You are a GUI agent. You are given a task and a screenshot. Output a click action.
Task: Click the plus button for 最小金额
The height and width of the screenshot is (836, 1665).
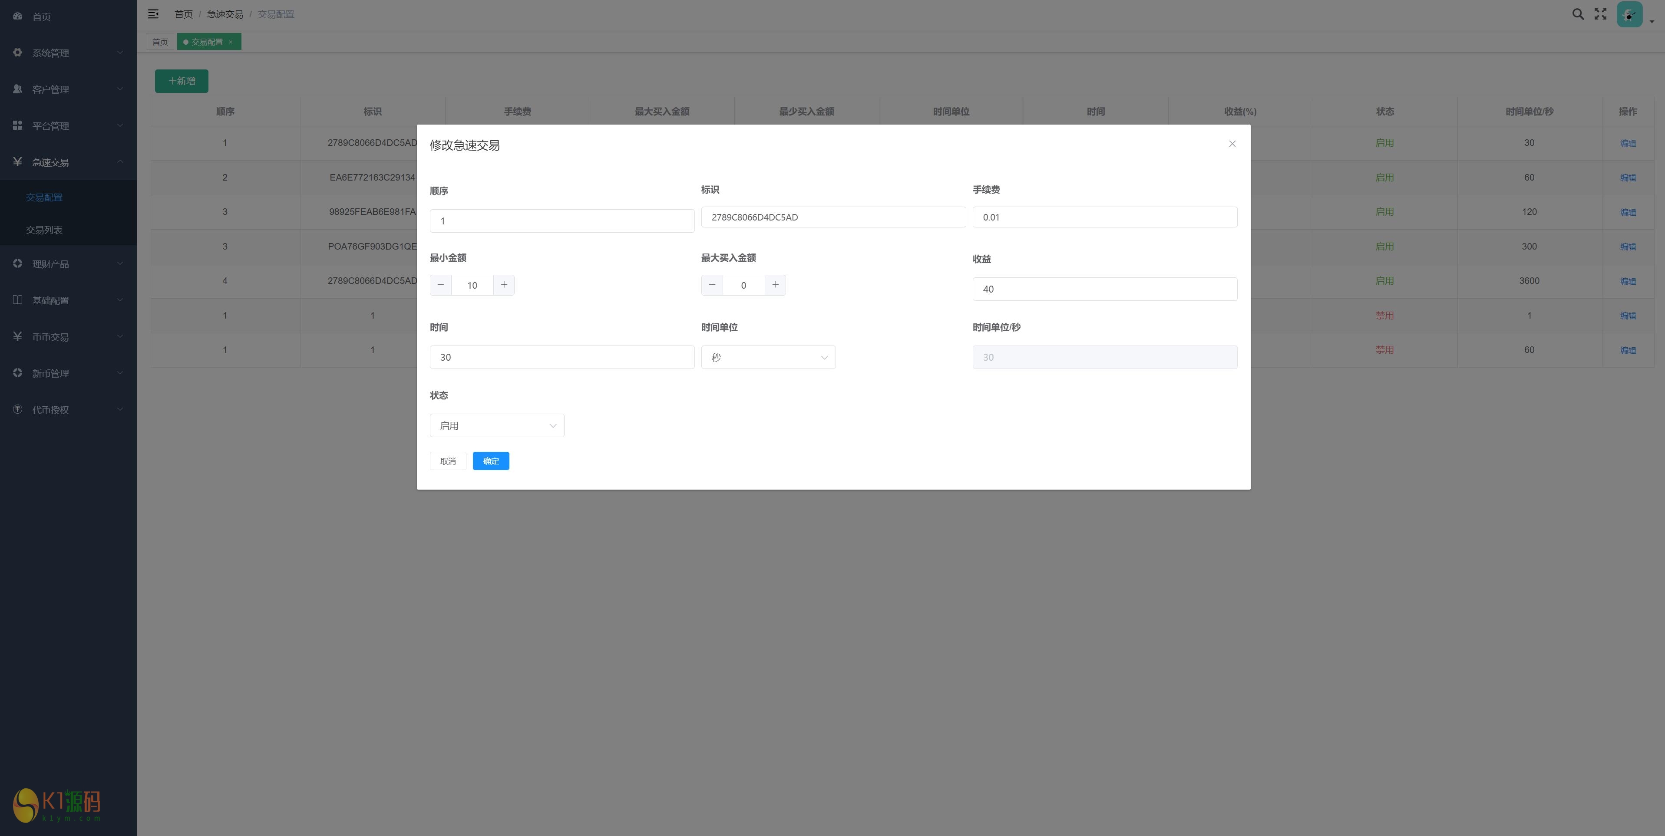(x=504, y=285)
